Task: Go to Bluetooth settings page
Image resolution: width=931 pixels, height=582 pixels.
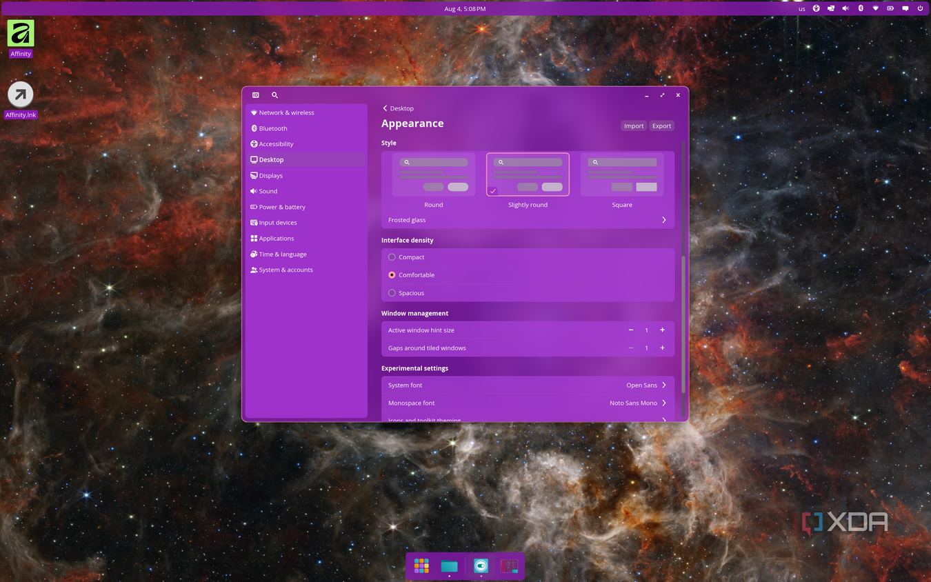Action: coord(306,128)
